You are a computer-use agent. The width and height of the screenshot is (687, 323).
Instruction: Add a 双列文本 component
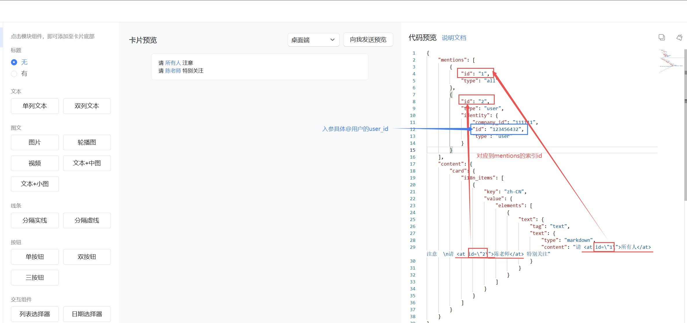point(87,106)
